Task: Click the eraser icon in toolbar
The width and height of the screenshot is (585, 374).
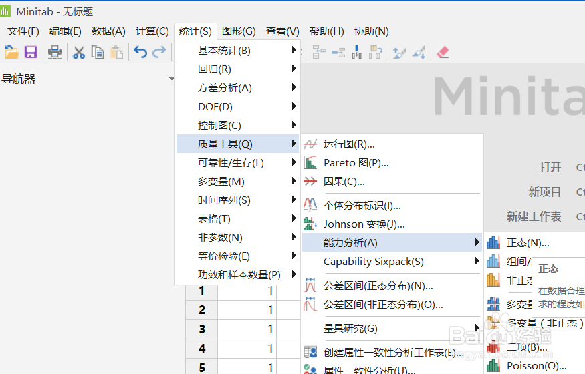Action: [x=443, y=52]
